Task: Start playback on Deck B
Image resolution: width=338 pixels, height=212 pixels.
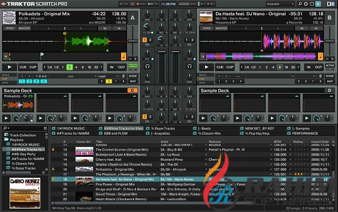Action: click(206, 67)
